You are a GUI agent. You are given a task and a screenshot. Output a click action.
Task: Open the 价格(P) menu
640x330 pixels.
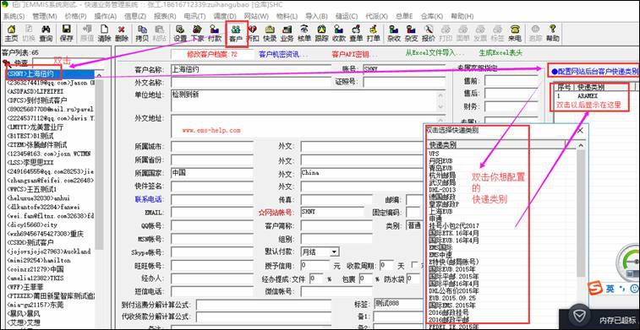(75, 16)
